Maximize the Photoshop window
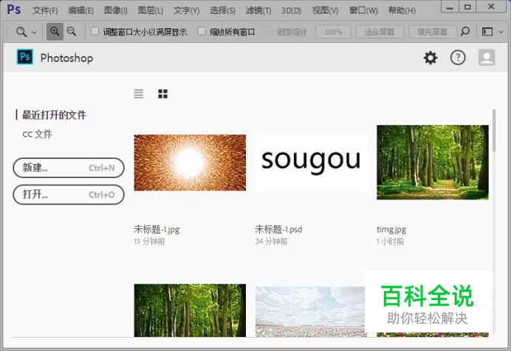 coord(467,7)
